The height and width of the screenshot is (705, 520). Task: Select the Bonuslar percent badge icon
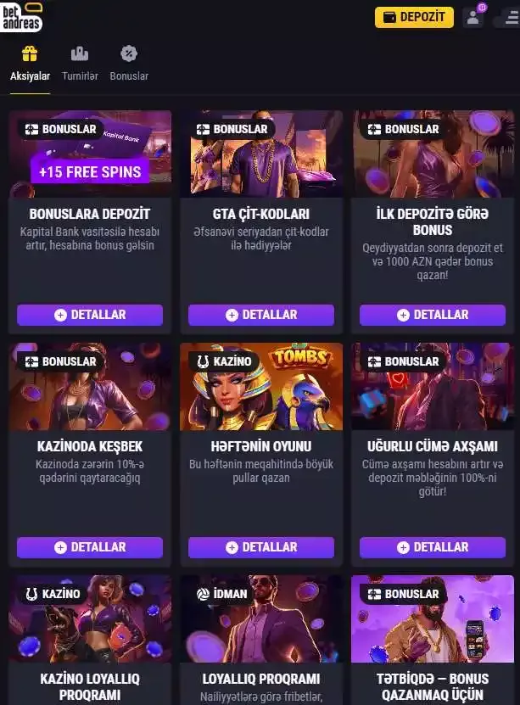coord(129,53)
